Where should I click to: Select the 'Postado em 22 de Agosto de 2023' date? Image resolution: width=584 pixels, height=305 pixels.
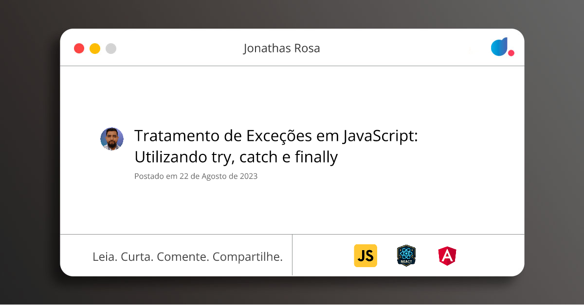click(x=196, y=176)
